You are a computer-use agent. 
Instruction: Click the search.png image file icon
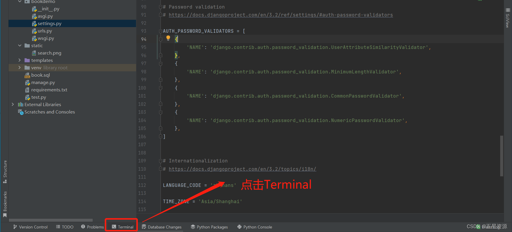click(x=34, y=53)
